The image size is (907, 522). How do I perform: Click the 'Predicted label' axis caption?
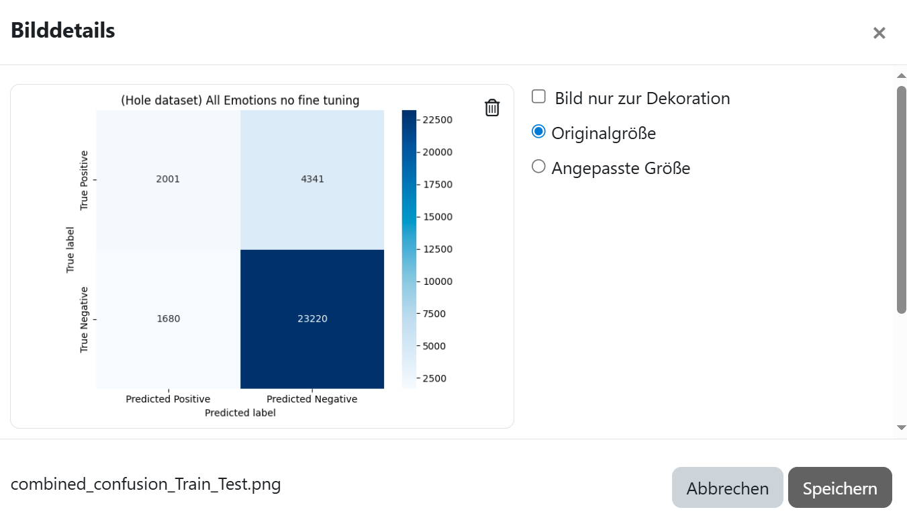point(240,413)
